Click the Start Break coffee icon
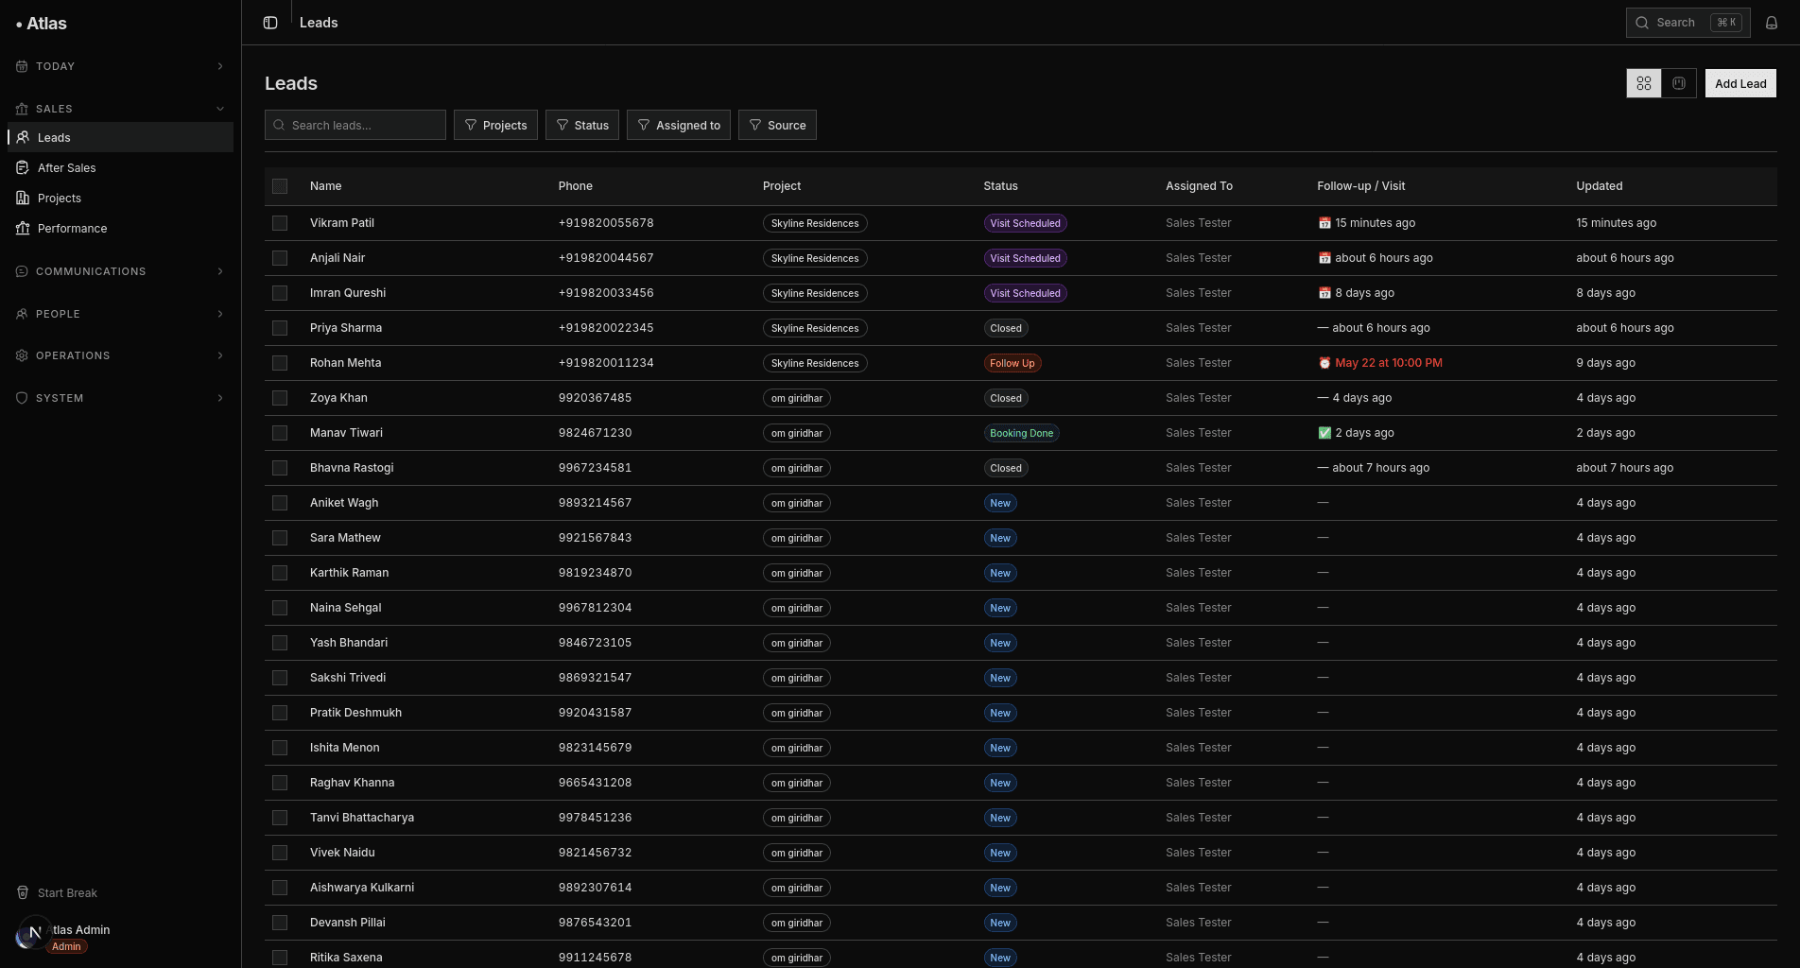This screenshot has width=1800, height=968. click(x=23, y=892)
